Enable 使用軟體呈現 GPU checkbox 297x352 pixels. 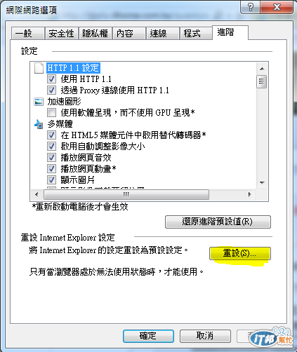pyautogui.click(x=51, y=113)
